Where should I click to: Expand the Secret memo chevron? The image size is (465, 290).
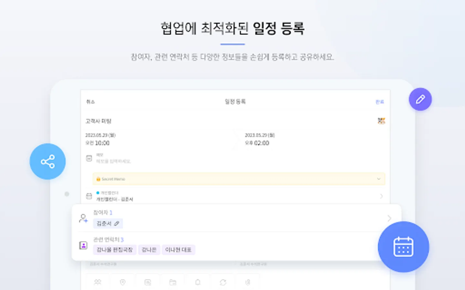pos(379,179)
